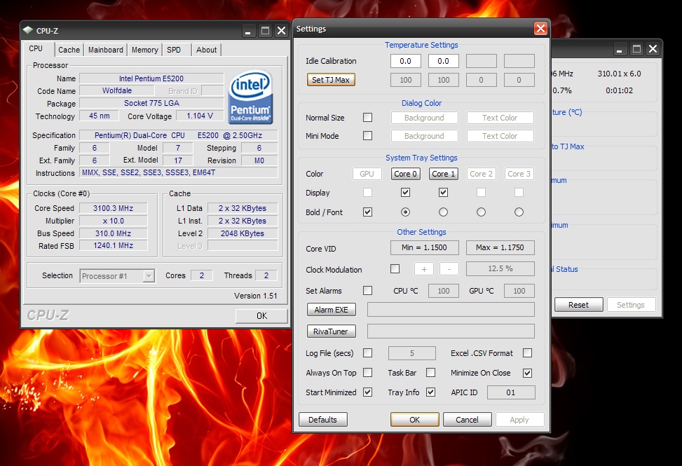Image resolution: width=682 pixels, height=466 pixels.
Task: Close the Settings dialog with red X
Action: pyautogui.click(x=540, y=29)
